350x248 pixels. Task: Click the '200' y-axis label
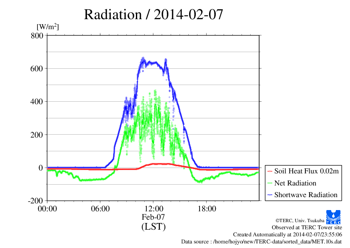pos(37,135)
